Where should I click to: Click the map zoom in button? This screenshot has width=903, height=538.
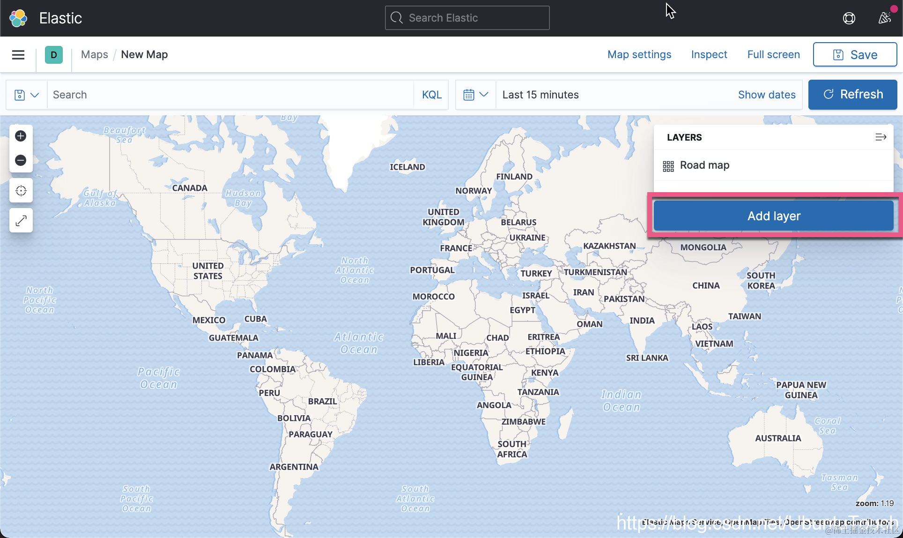(21, 136)
